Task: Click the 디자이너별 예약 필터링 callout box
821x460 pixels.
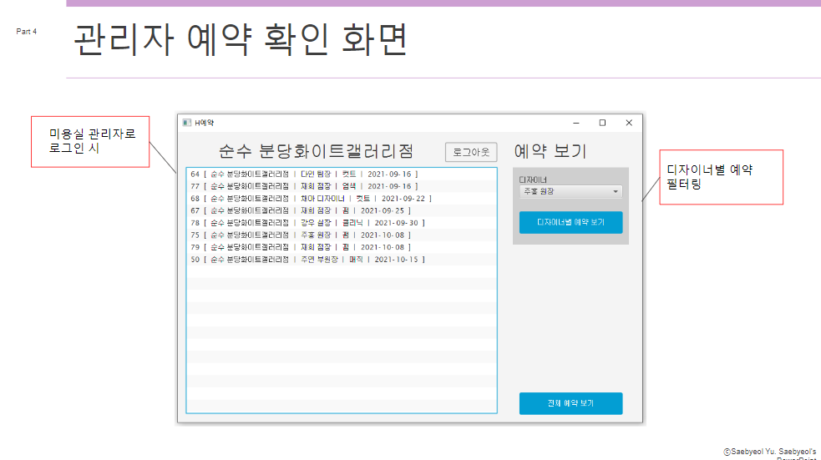Action: [721, 177]
